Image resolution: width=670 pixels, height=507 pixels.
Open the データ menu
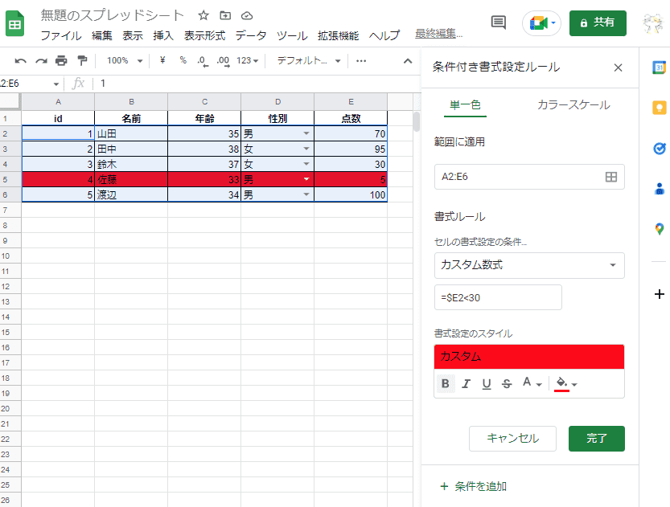coord(252,36)
